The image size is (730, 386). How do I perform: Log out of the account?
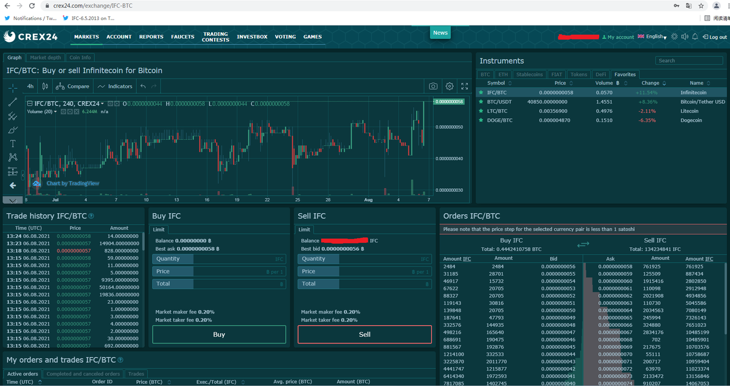(x=714, y=37)
